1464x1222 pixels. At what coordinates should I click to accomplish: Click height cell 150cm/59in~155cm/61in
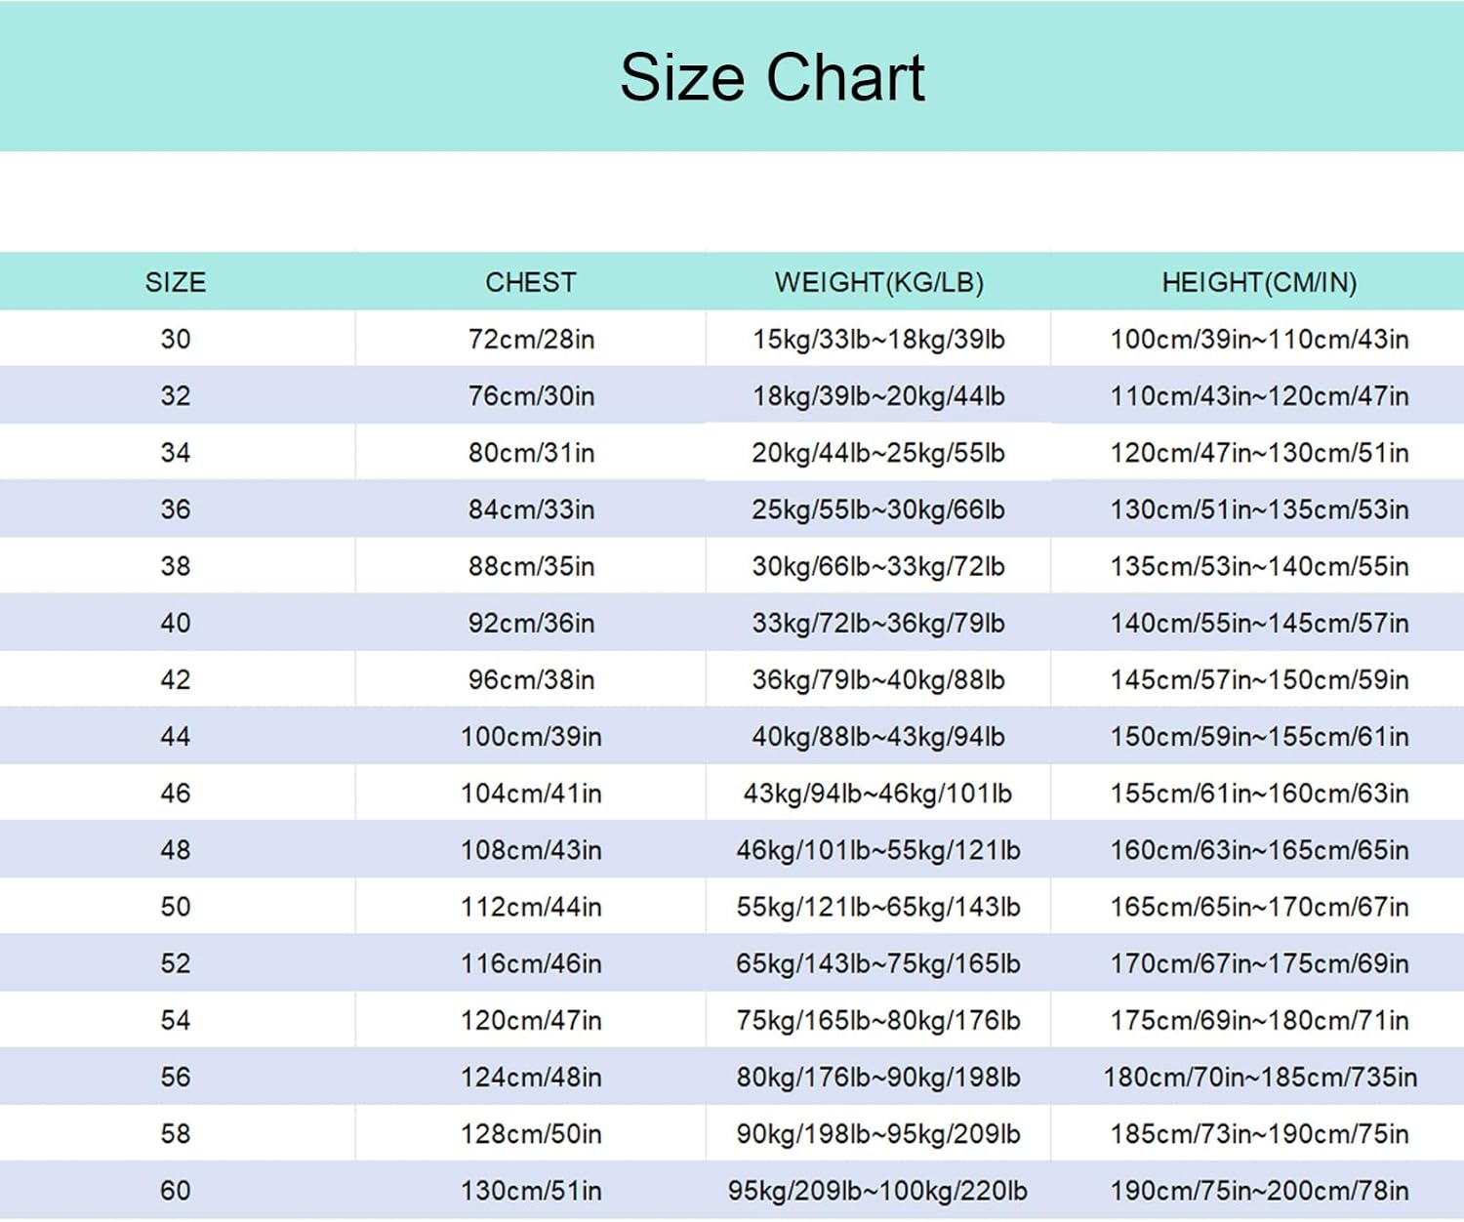click(1259, 736)
